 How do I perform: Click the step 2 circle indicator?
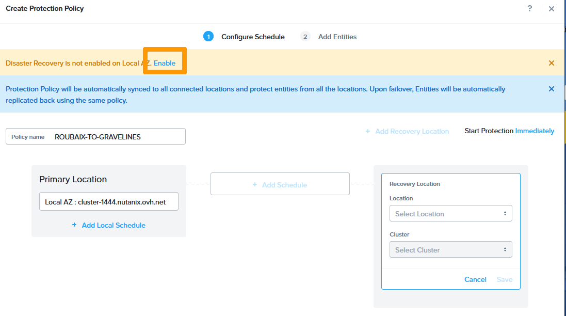point(305,37)
